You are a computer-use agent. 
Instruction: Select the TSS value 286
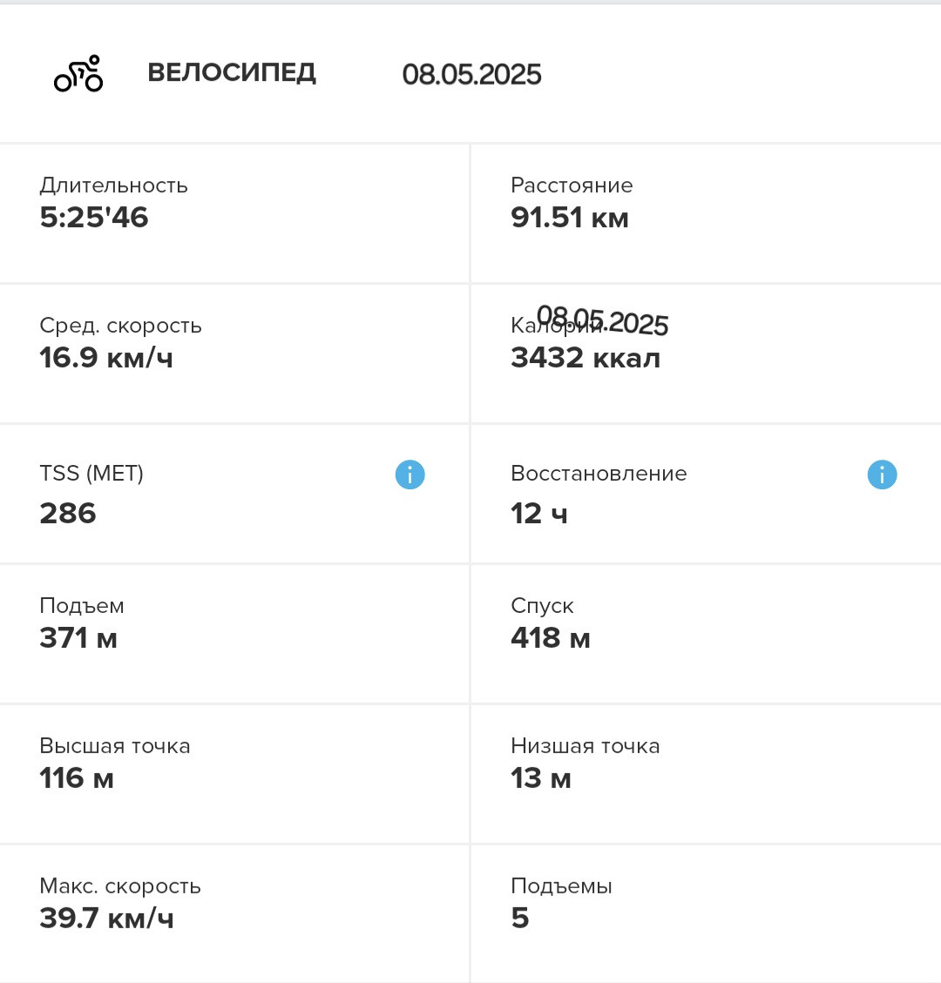point(68,514)
